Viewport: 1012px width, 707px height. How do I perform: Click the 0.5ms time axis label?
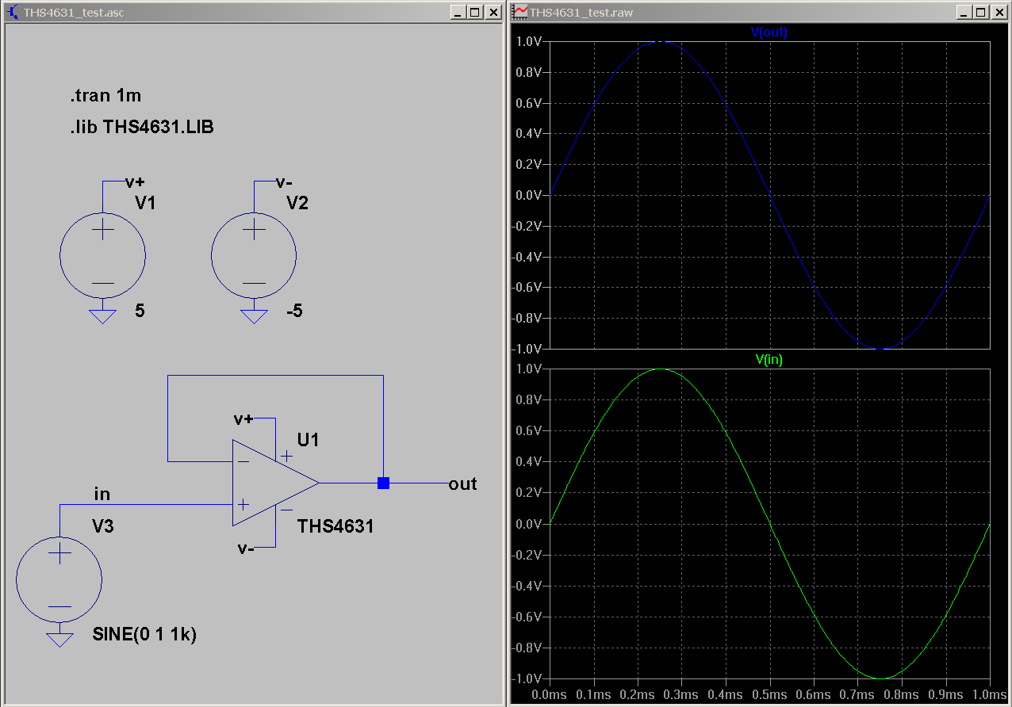(x=769, y=695)
